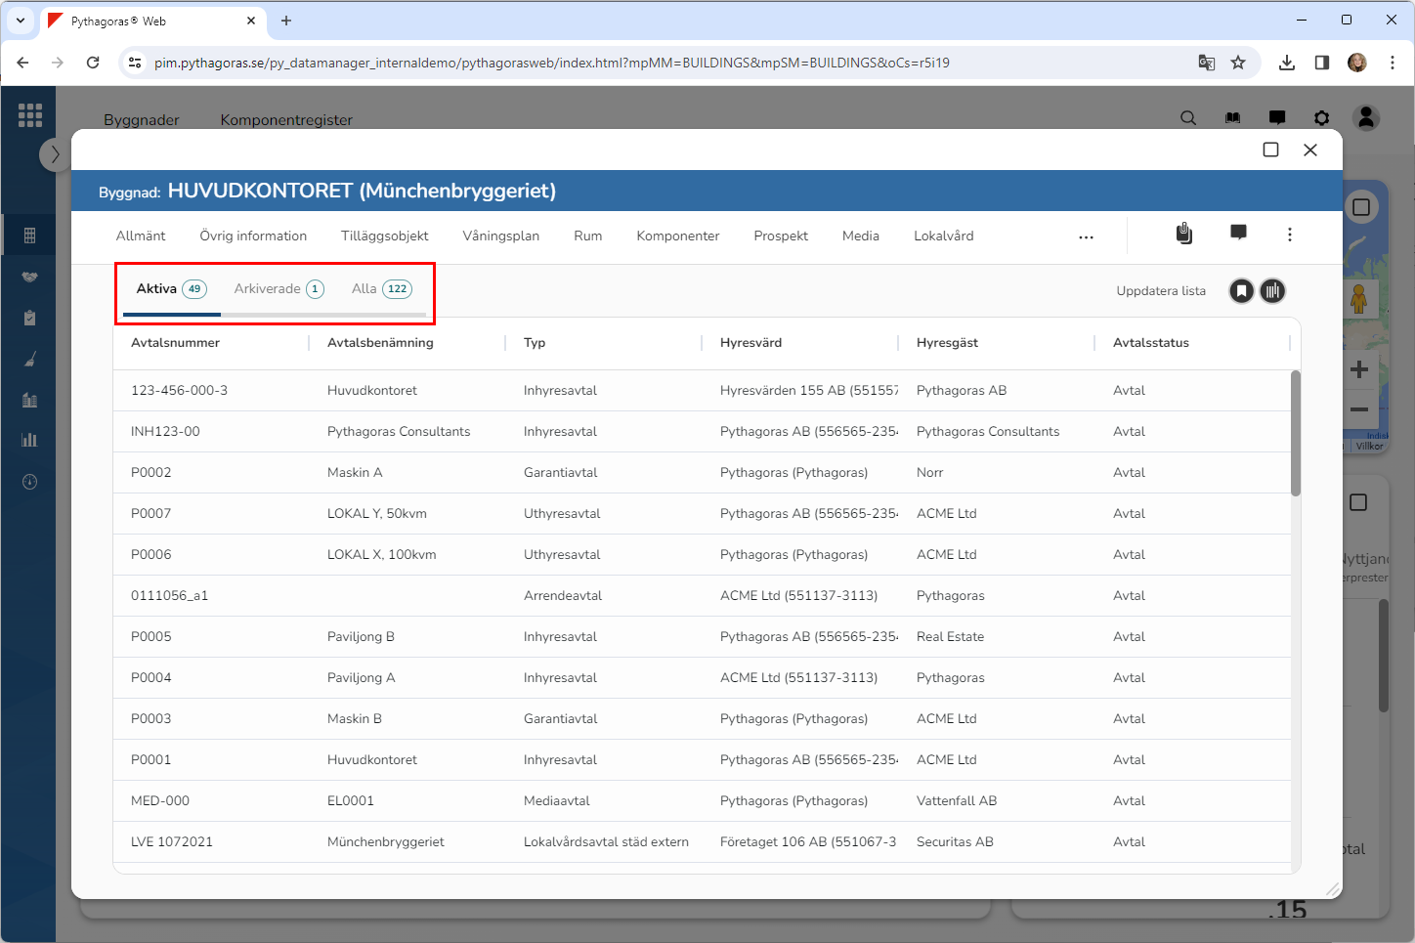Show all contracts with Alla tab
This screenshot has width=1415, height=943.
pos(381,289)
